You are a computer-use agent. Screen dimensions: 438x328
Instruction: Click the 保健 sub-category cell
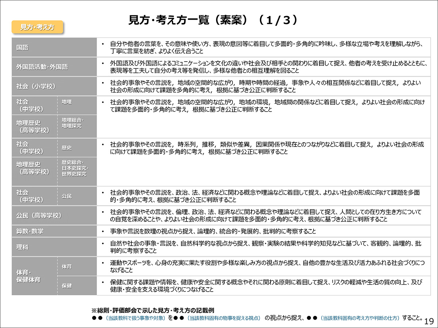click(77, 285)
